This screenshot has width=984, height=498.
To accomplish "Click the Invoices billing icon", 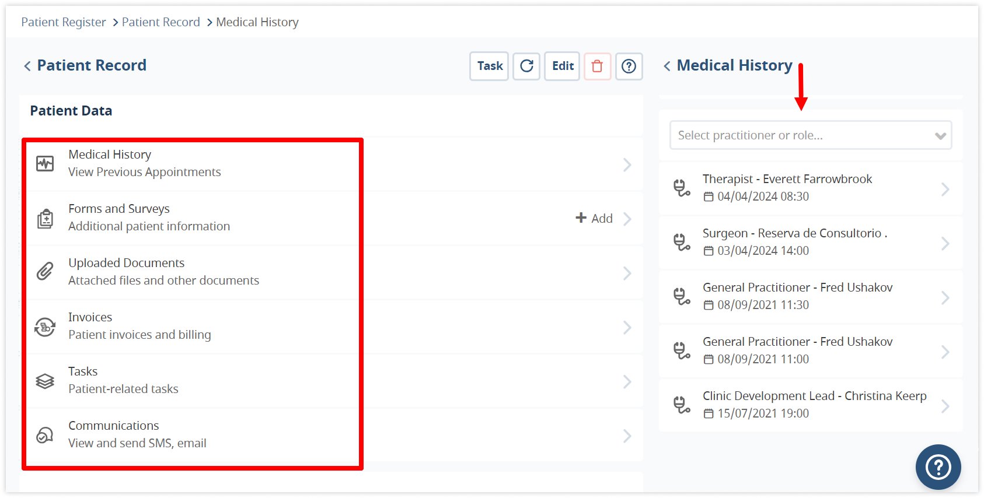I will pos(45,327).
